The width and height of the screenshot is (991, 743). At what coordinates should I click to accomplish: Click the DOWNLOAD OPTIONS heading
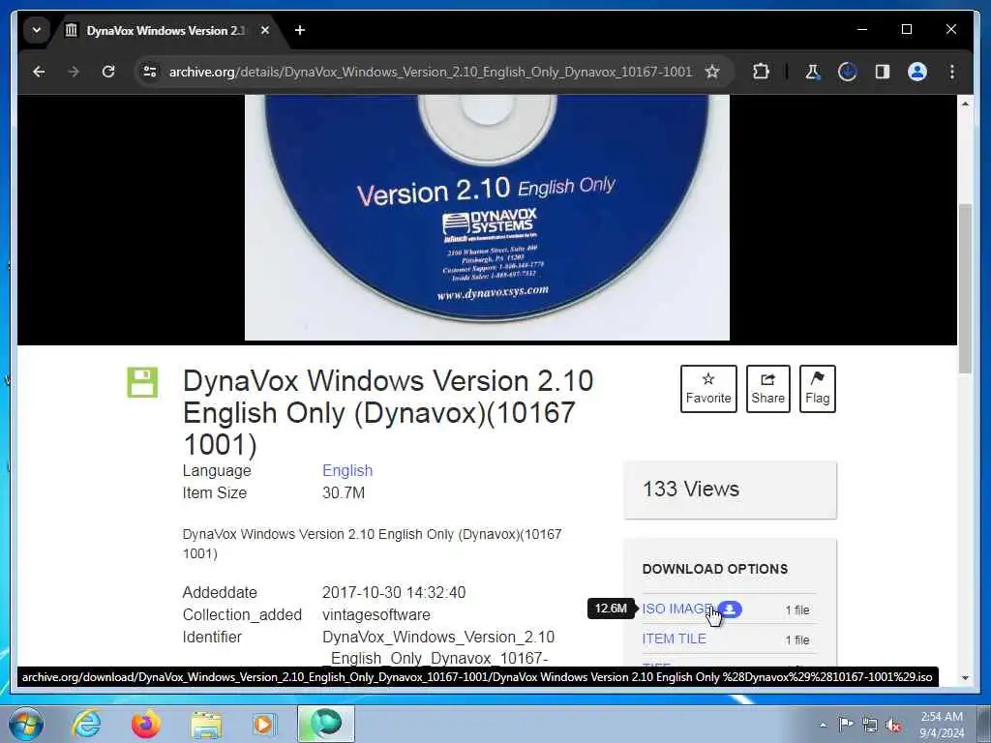(715, 569)
